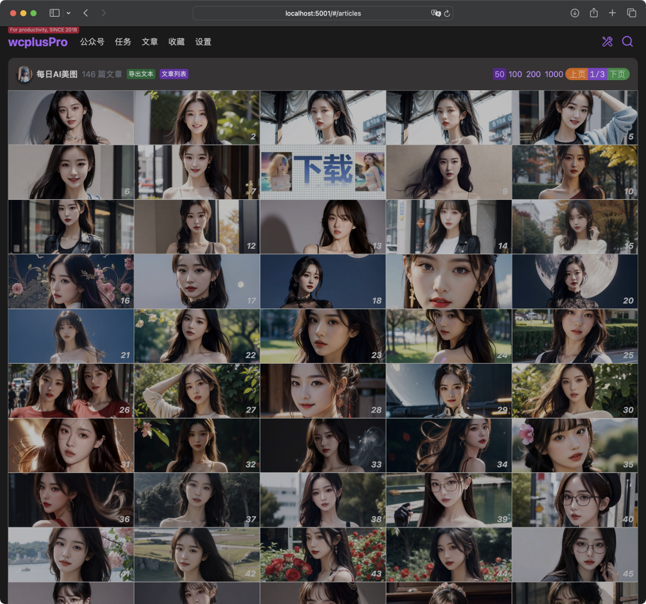Expand the sidebar options chevron
Image resolution: width=646 pixels, height=604 pixels.
[68, 13]
